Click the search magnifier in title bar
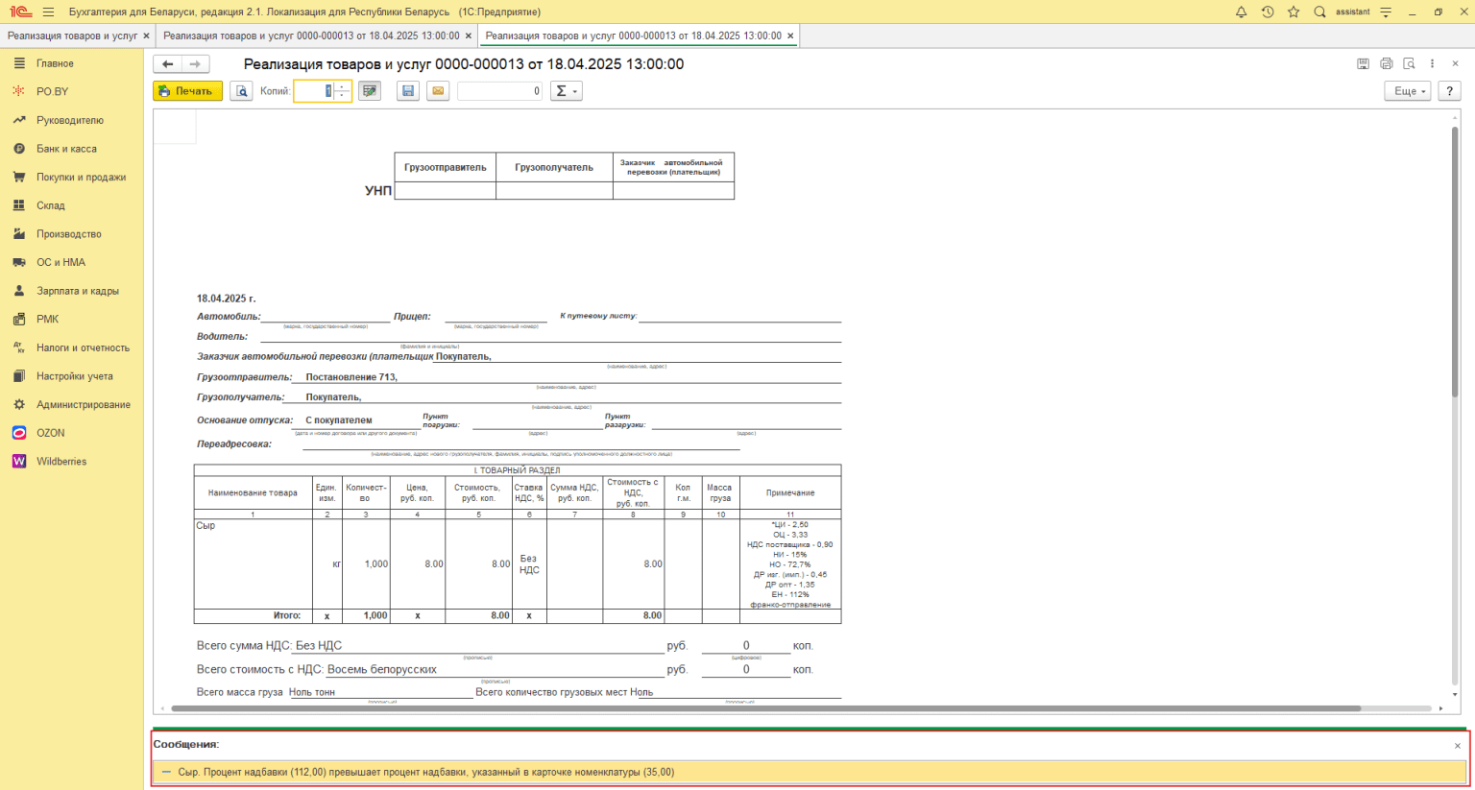The image size is (1475, 790). click(1319, 12)
